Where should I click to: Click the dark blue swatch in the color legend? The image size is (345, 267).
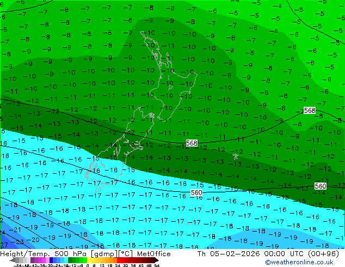pyautogui.click(x=51, y=260)
